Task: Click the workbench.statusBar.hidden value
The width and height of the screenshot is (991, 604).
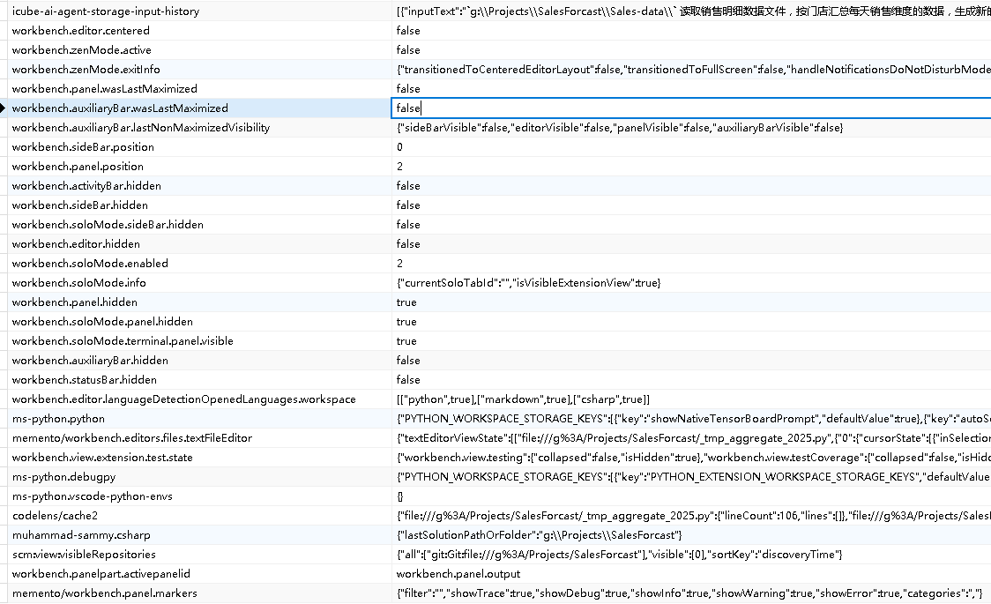Action: click(x=408, y=380)
